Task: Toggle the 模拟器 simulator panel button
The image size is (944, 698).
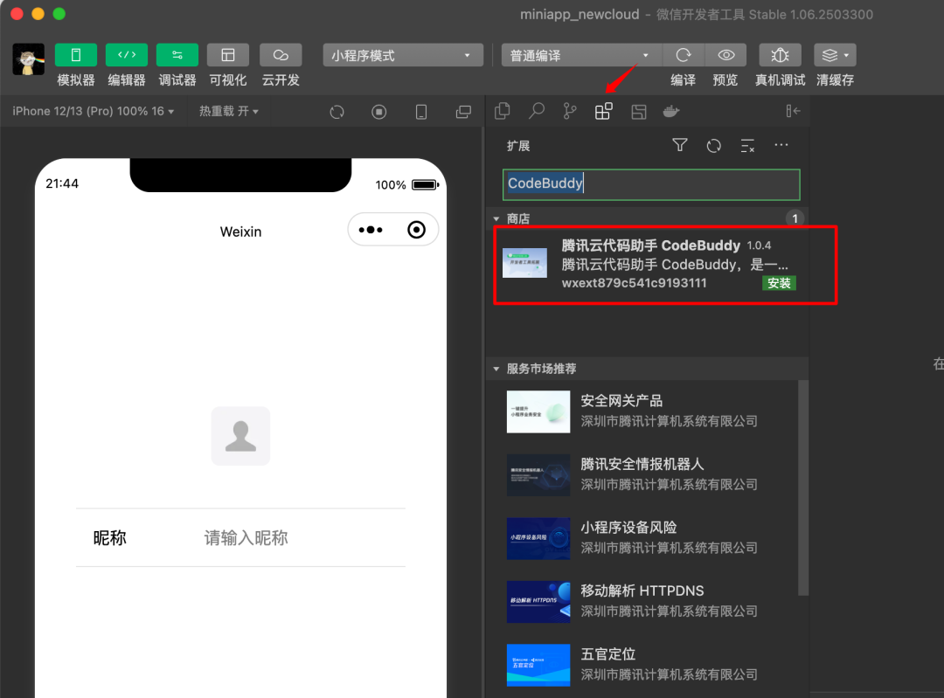Action: (76, 55)
